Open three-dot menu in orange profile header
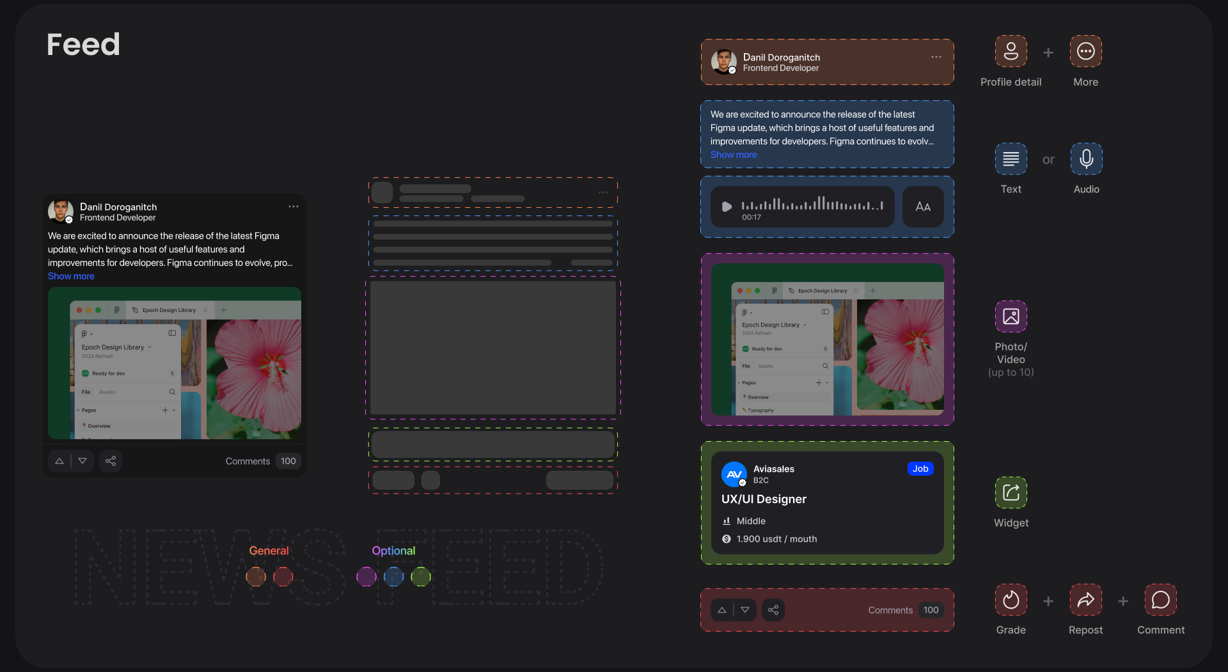 tap(936, 57)
